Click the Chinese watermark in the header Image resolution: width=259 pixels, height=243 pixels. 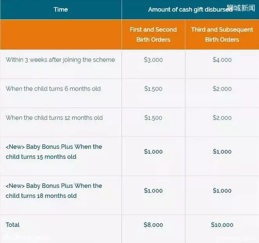(241, 8)
